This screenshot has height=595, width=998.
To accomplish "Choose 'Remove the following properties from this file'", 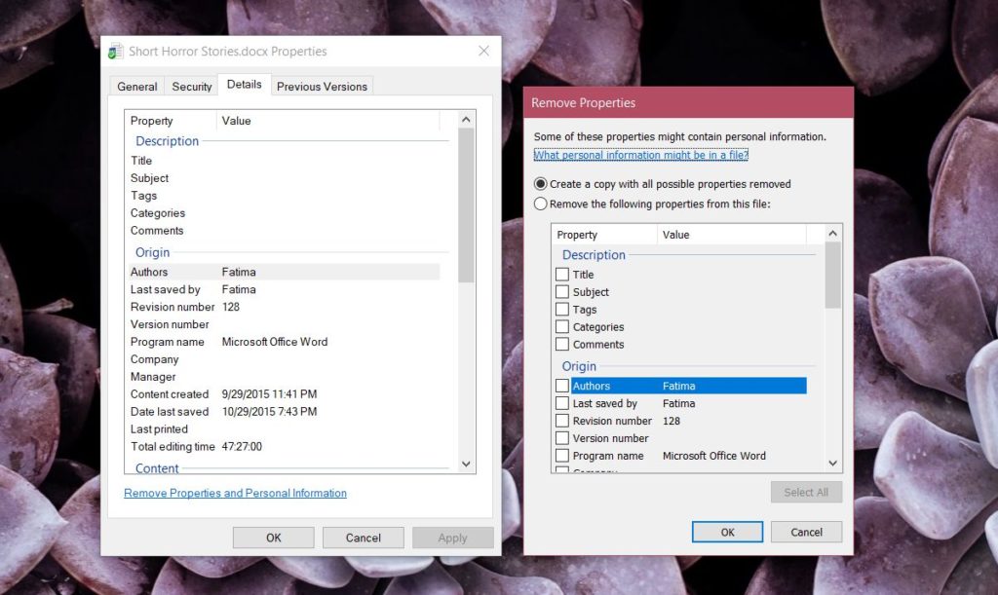I will click(x=539, y=204).
